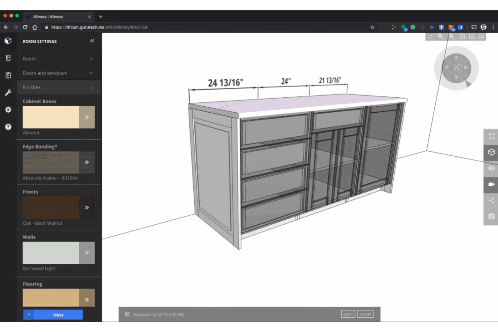498x332 pixels.
Task: Open Fronts finish options arrow
Action: point(87,208)
